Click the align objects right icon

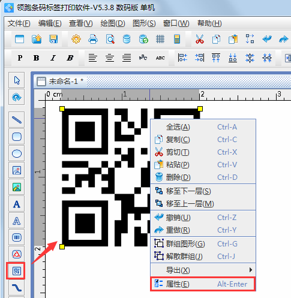199,58
